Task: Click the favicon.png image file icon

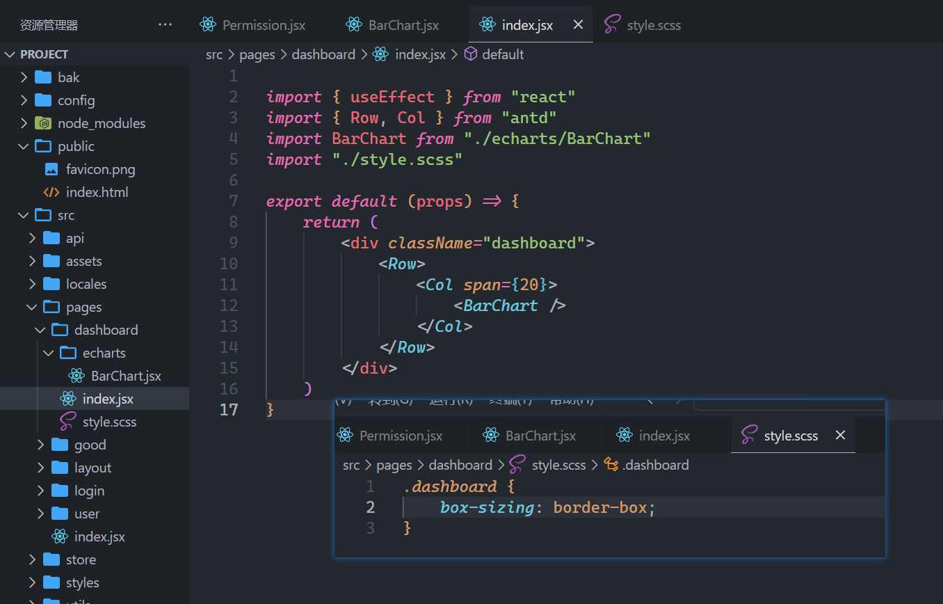Action: [51, 169]
